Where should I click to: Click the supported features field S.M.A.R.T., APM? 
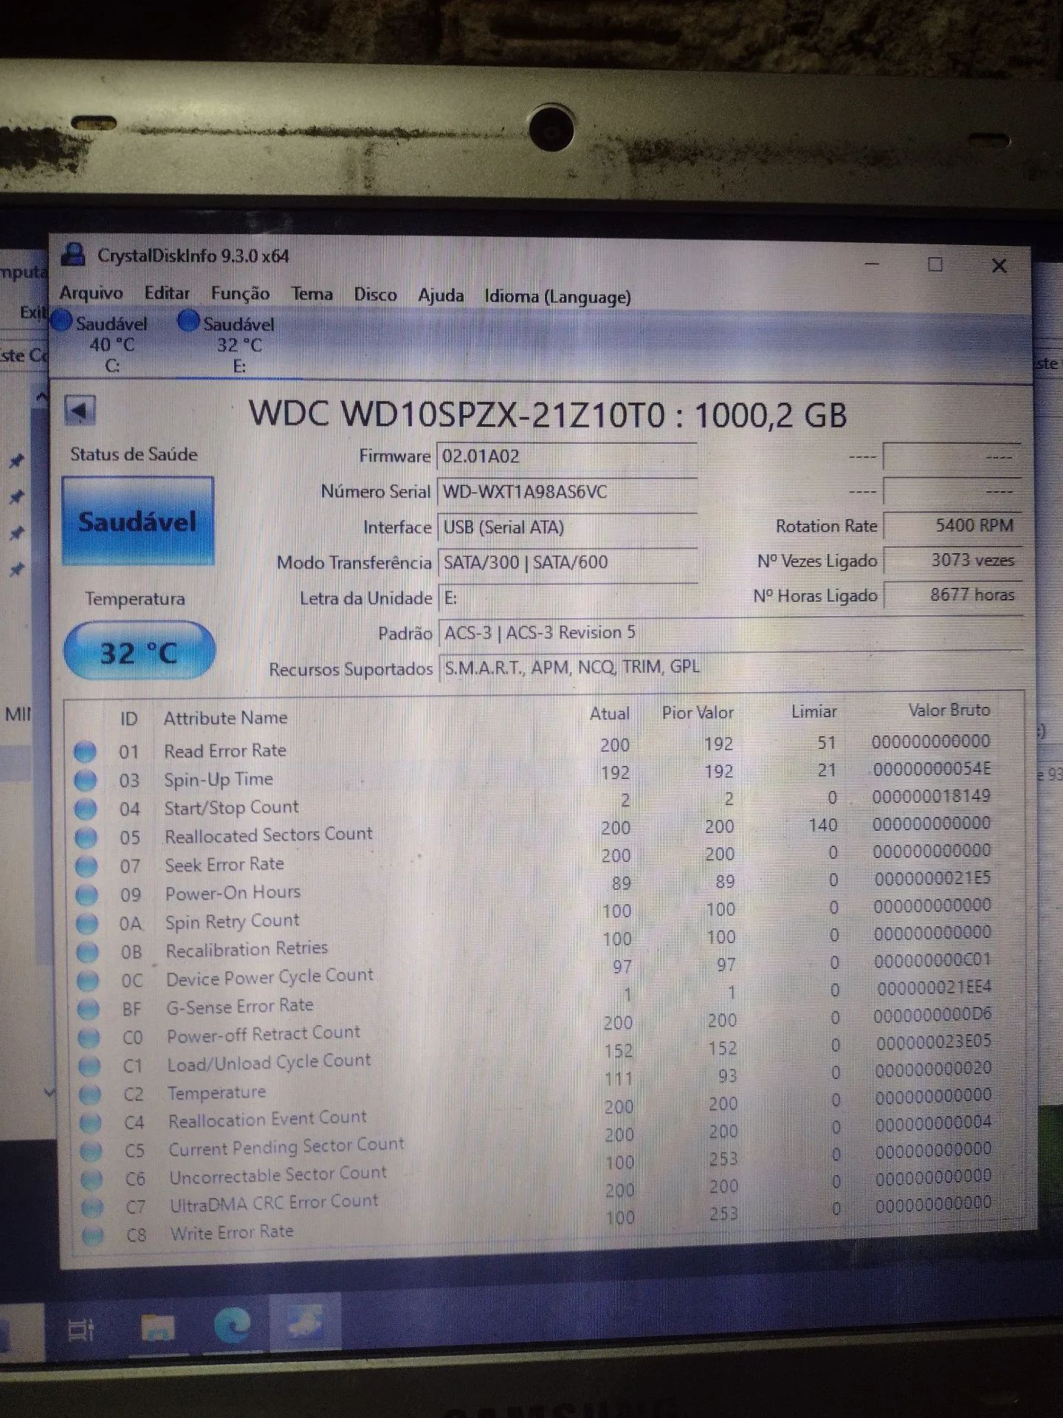point(731,668)
